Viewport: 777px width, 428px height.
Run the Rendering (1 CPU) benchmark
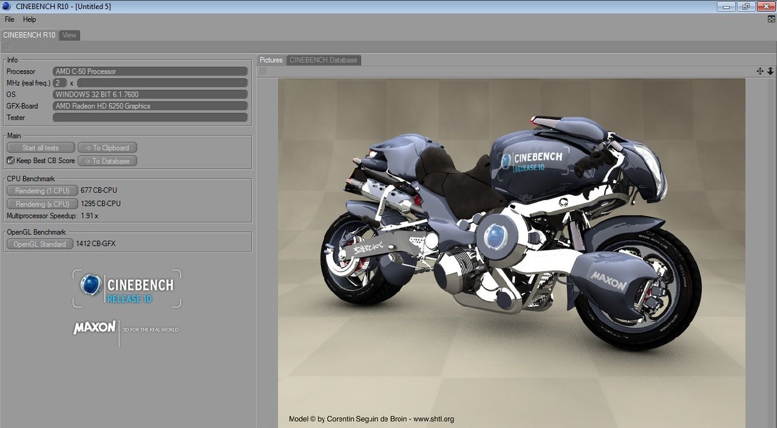(42, 190)
